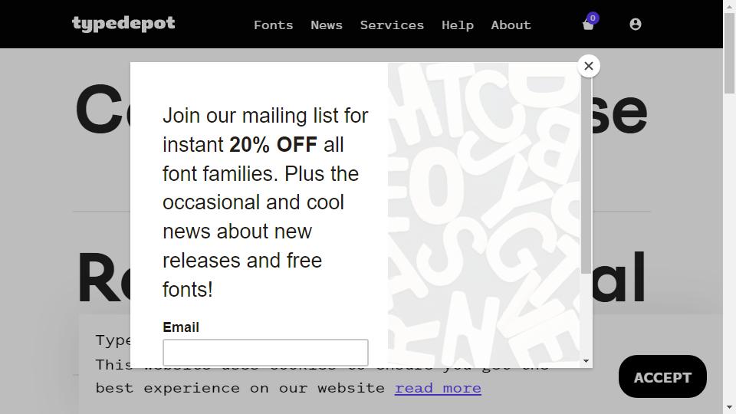Follow the cookie read more link

click(x=438, y=388)
